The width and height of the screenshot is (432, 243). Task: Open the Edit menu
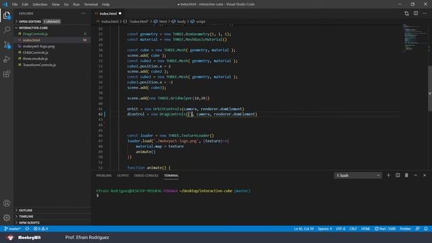(25, 5)
